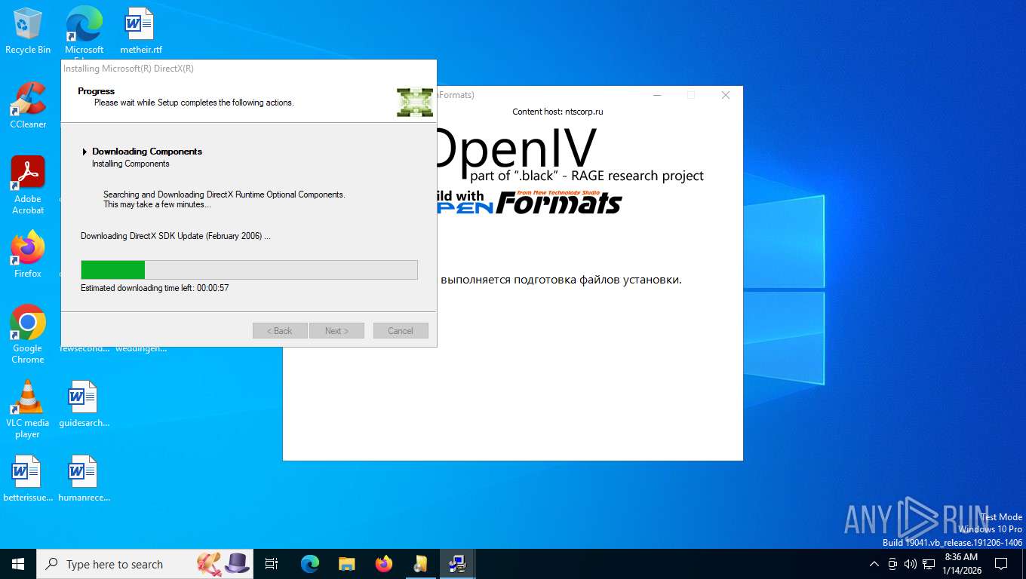Image resolution: width=1026 pixels, height=579 pixels.
Task: Click the Russian preparation status text
Action: [561, 280]
